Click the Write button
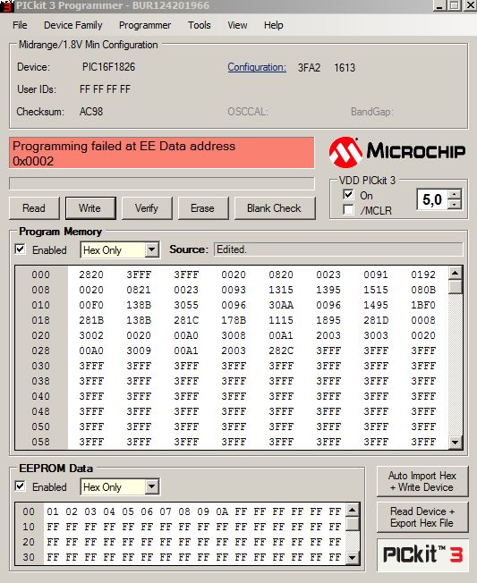The height and width of the screenshot is (583, 477). click(90, 208)
